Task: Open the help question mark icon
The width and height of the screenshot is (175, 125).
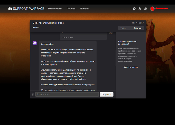Action: click(134, 9)
